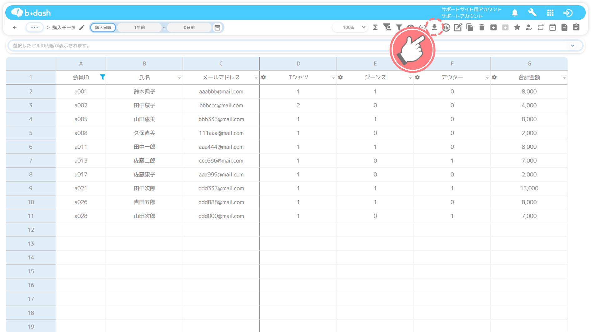591x332 pixels.
Task: Open the アウター column filter
Action: tap(487, 77)
